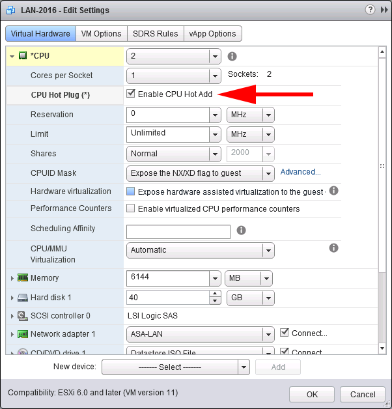Open the Limit MHz unit dropdown

click(268, 134)
